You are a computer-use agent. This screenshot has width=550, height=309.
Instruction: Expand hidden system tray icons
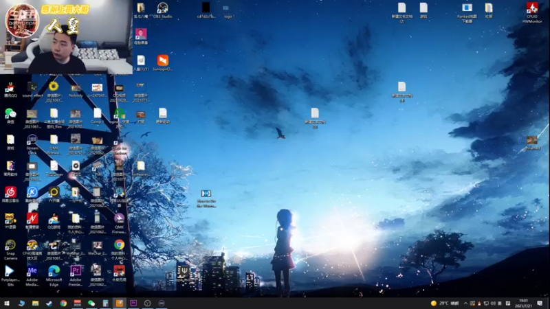pos(465,304)
